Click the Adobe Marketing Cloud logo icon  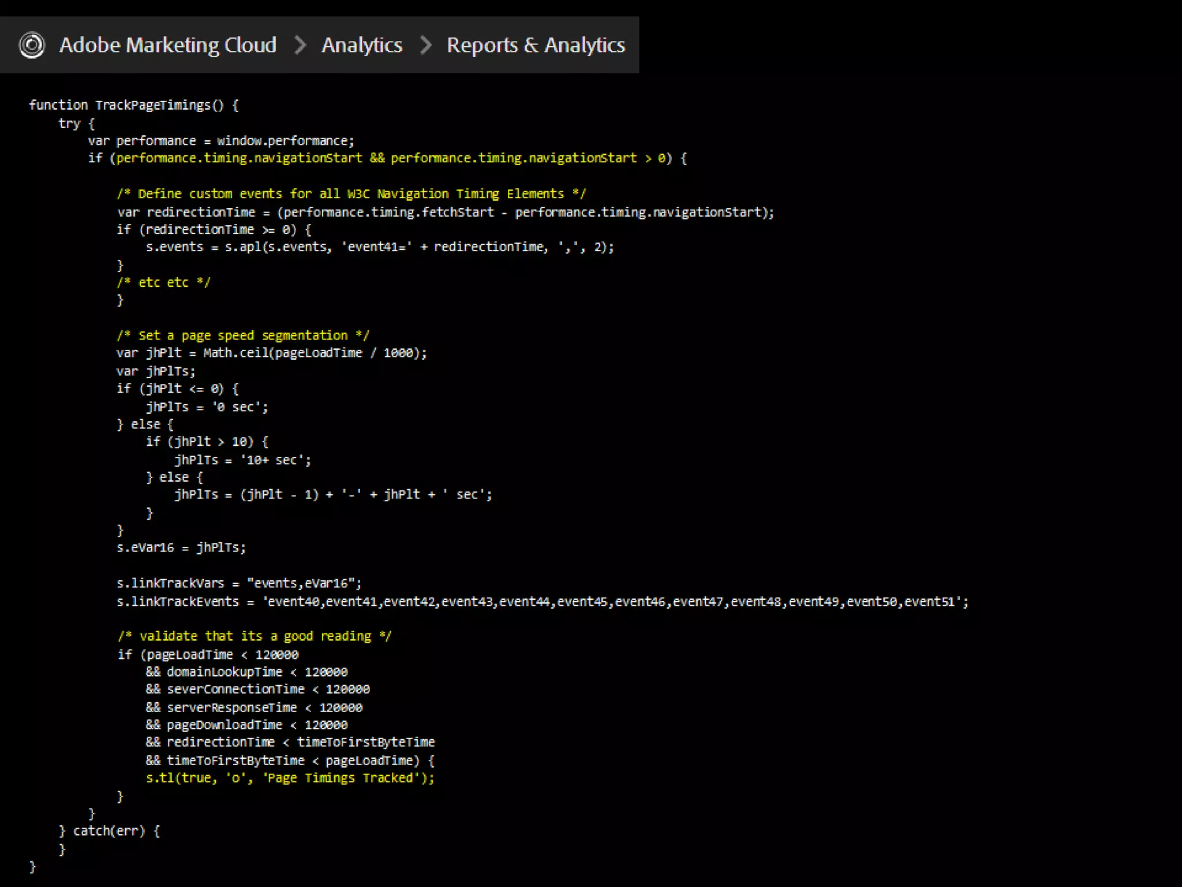(x=32, y=45)
